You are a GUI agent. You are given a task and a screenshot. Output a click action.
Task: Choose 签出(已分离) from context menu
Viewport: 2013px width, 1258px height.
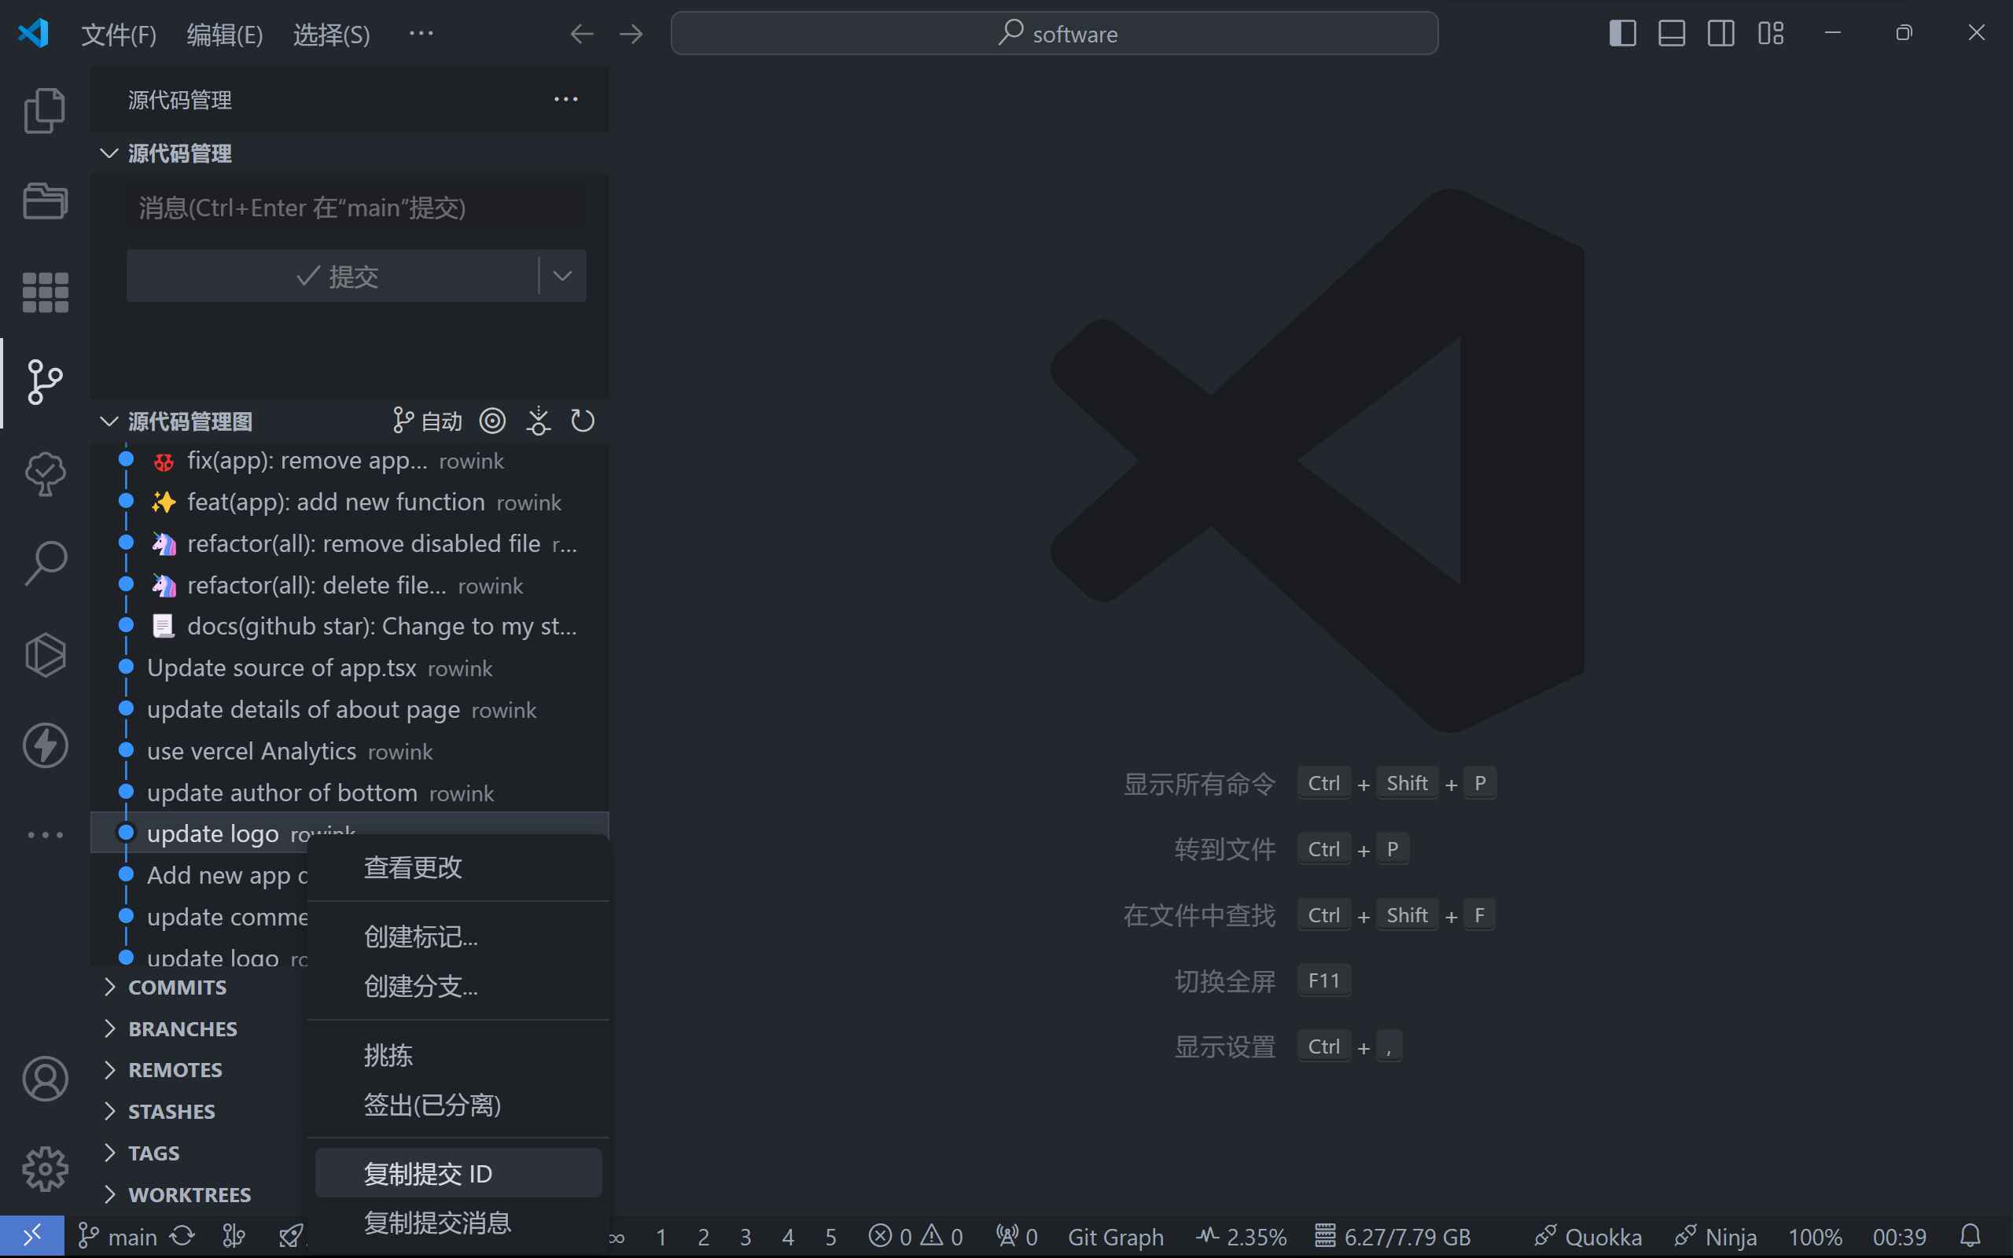click(x=458, y=1105)
